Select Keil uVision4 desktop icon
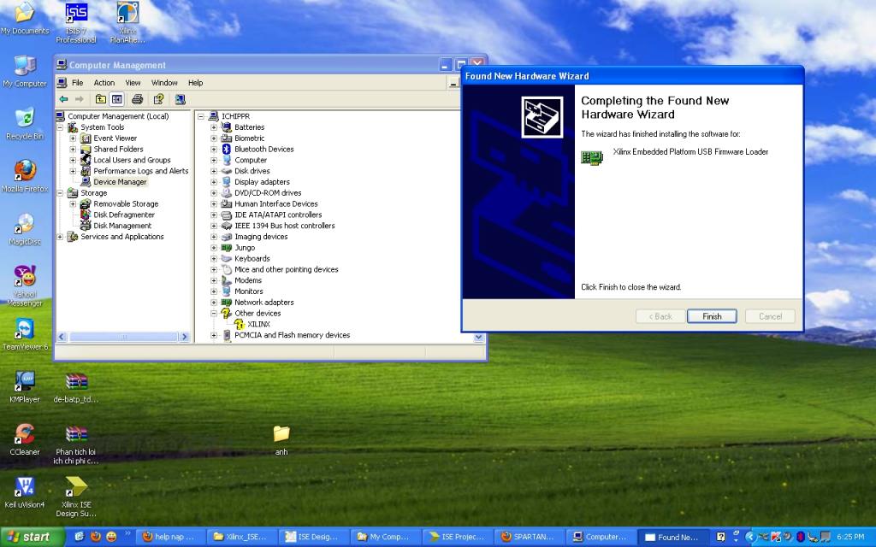This screenshot has width=876, height=547. (x=25, y=491)
